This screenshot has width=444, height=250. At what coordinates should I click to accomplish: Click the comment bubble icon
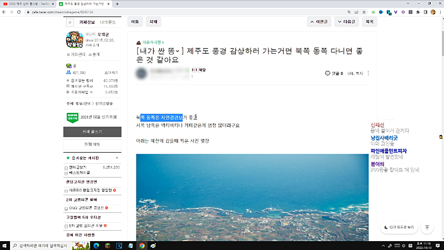[327, 73]
